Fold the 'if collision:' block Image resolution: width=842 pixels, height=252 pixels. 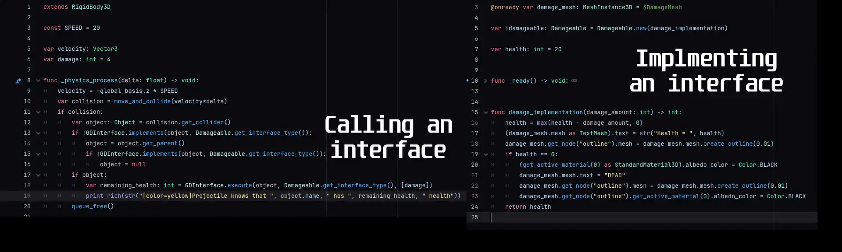pyautogui.click(x=38, y=112)
